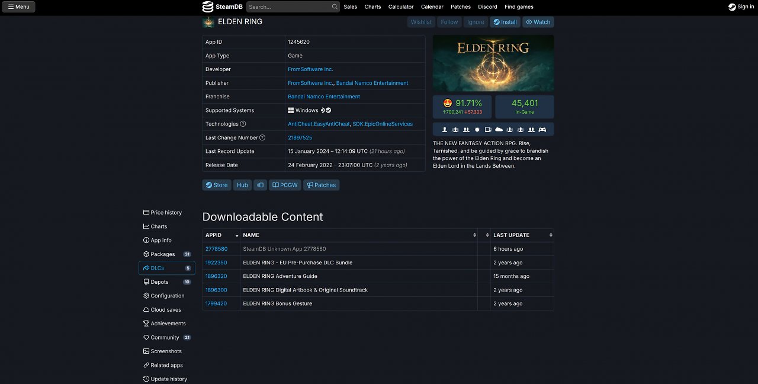Click the cloud category icon under ratings
Screen dimensions: 758x384
click(499, 129)
